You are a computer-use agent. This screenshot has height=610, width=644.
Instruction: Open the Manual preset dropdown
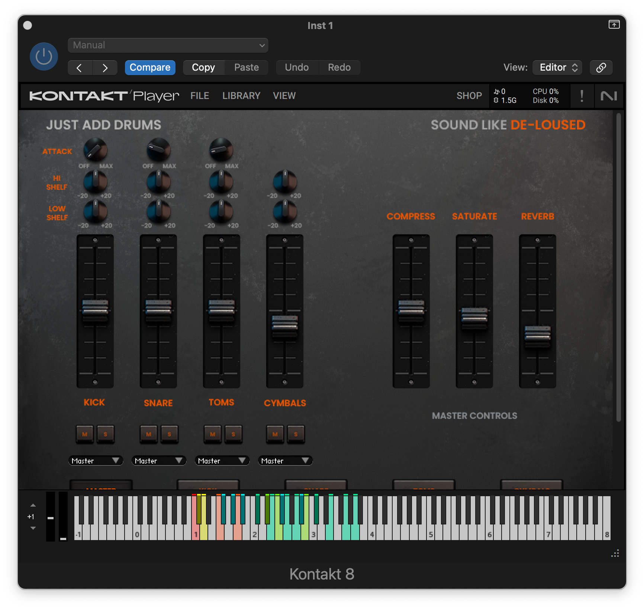pos(168,45)
